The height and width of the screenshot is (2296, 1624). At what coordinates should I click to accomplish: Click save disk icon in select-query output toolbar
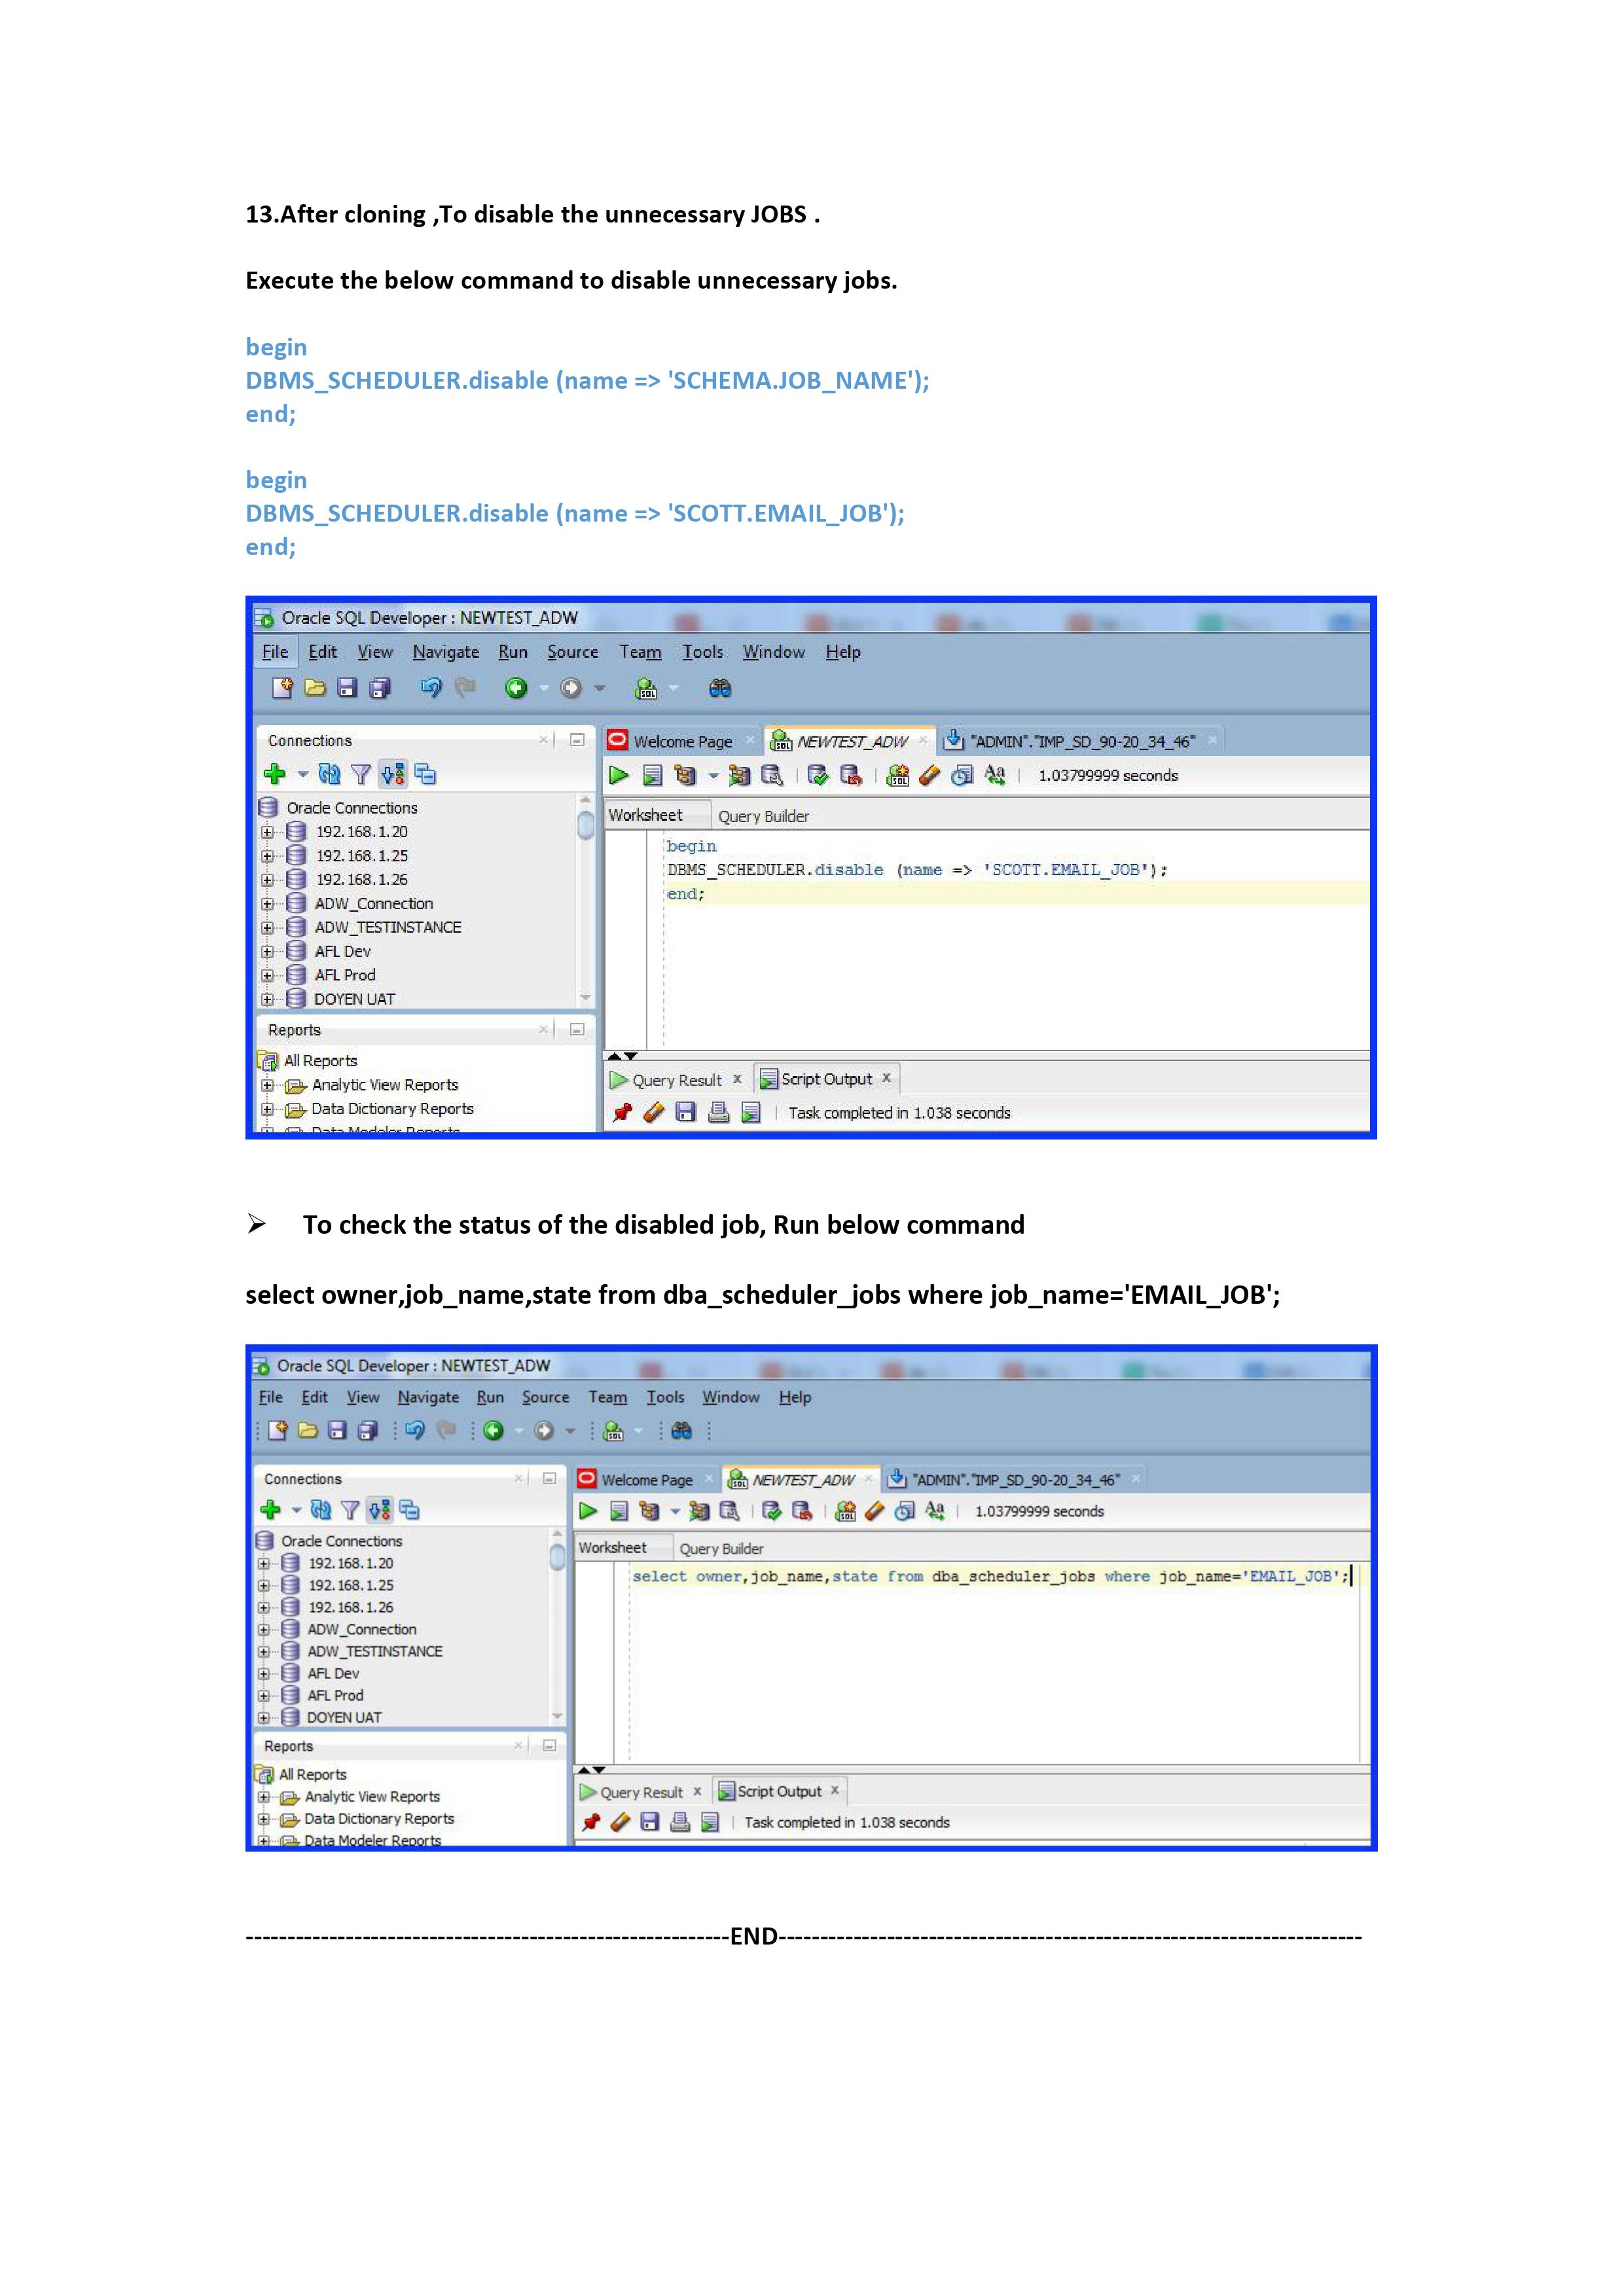pos(650,1822)
